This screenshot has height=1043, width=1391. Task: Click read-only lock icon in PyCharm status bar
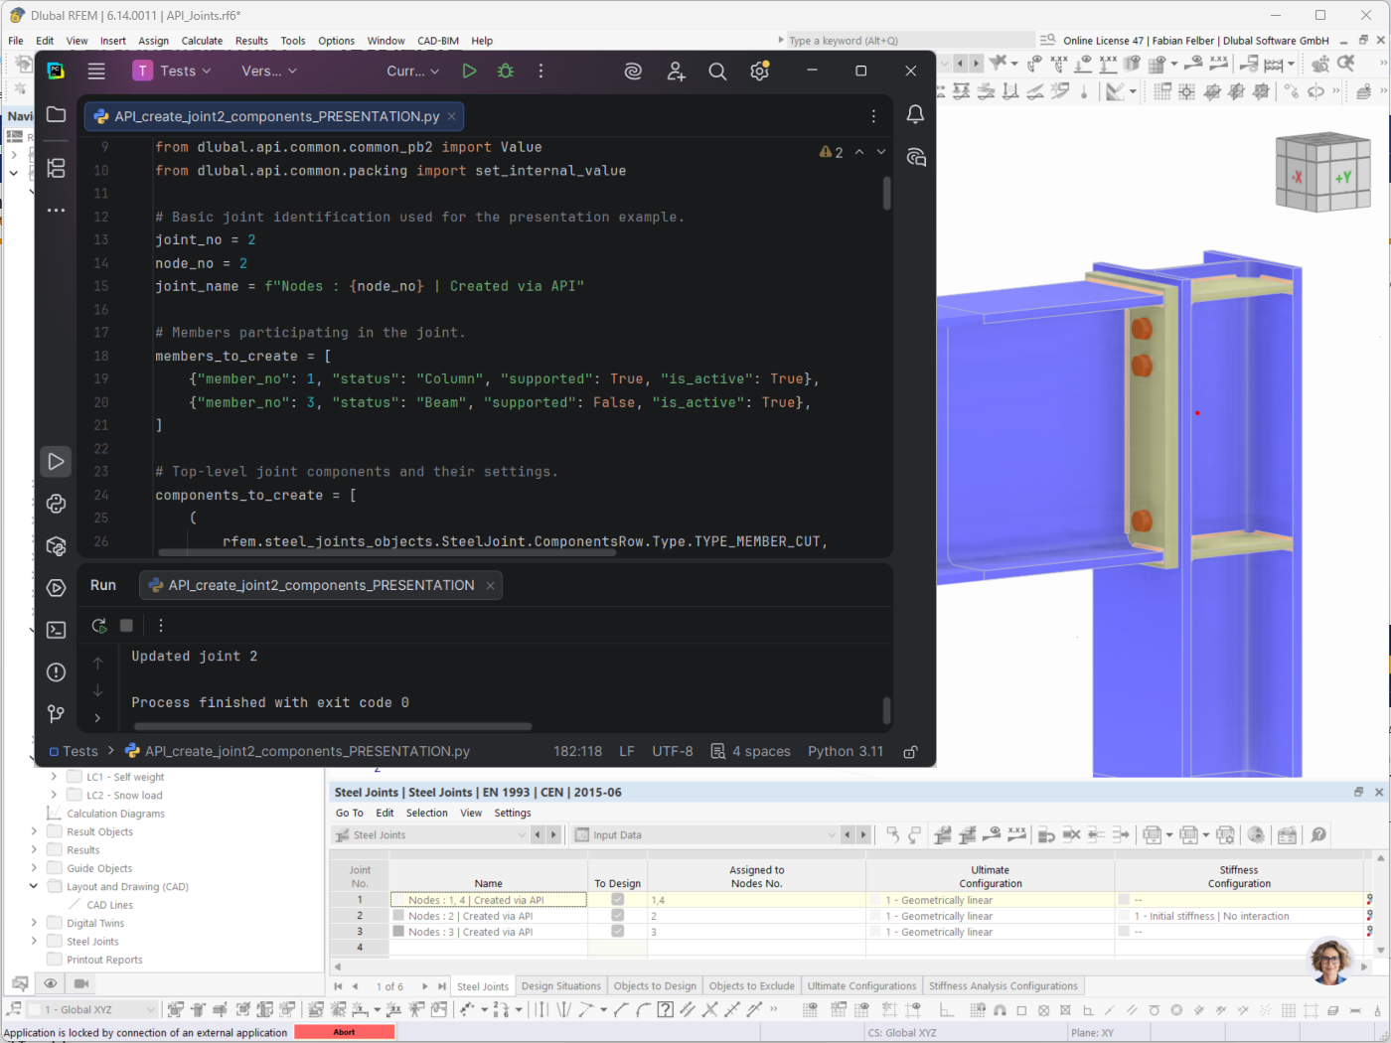click(x=910, y=752)
